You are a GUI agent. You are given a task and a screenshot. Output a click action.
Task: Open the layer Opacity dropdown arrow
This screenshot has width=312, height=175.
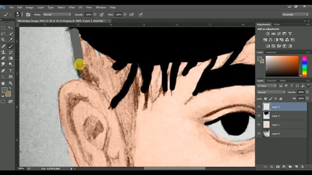point(307,92)
